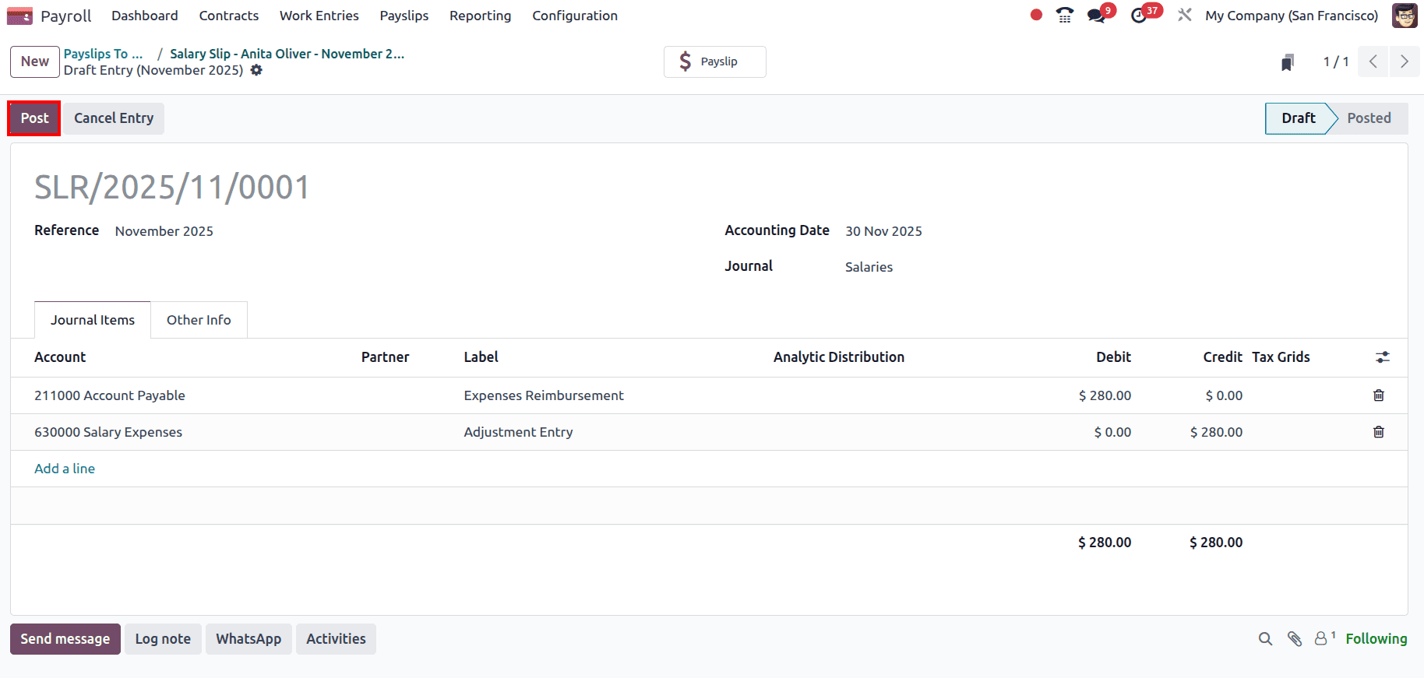
Task: Click the Expenses Reimbursement label cell
Action: click(x=544, y=395)
